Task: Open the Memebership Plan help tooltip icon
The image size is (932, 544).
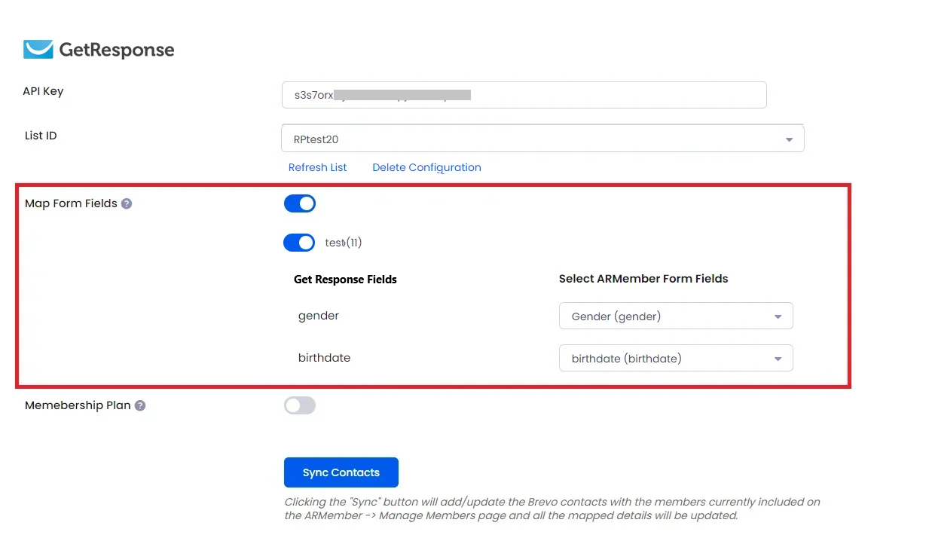Action: (140, 405)
